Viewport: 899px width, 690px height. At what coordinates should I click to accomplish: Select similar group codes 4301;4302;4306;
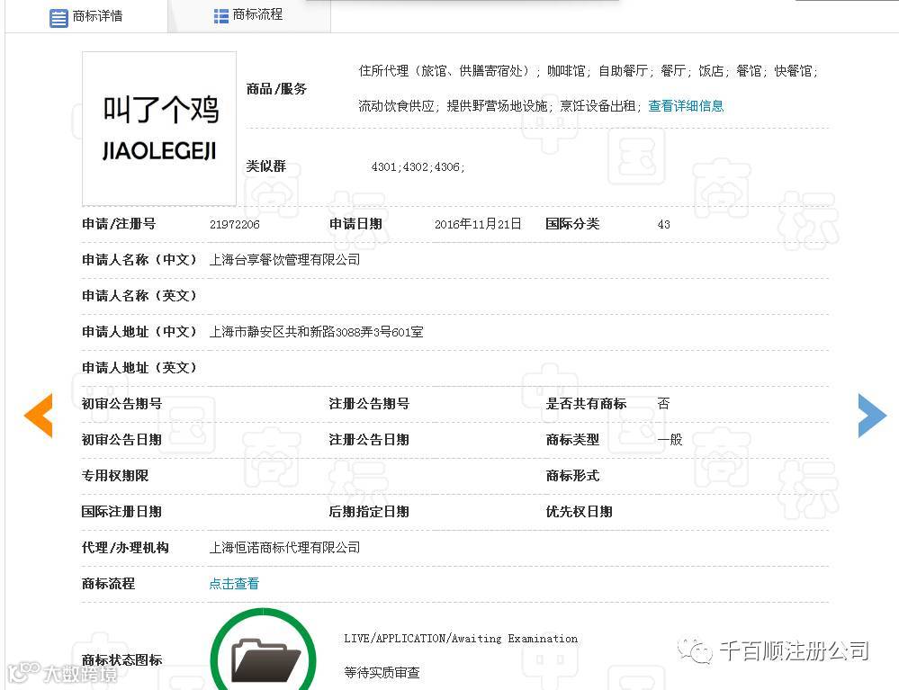418,166
